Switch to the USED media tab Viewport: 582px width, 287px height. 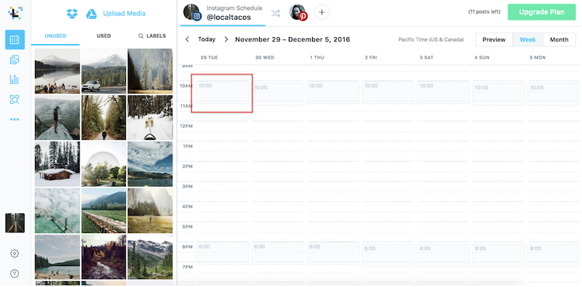tap(104, 36)
